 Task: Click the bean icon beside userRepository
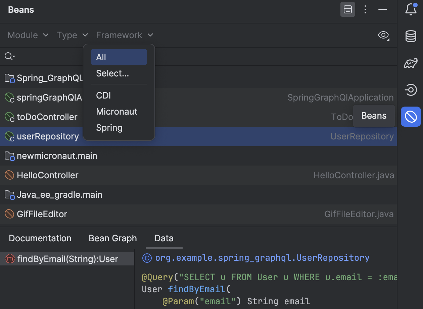(x=8, y=136)
